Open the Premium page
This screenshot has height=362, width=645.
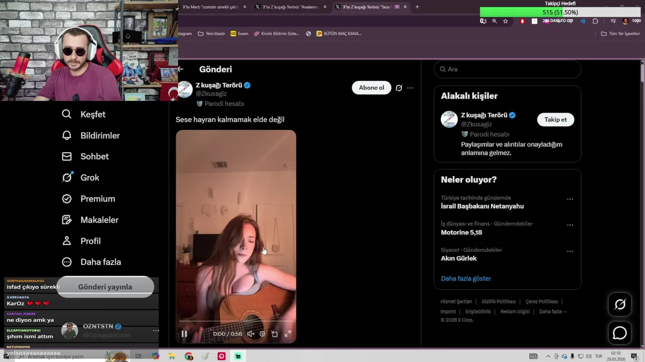pos(88,199)
